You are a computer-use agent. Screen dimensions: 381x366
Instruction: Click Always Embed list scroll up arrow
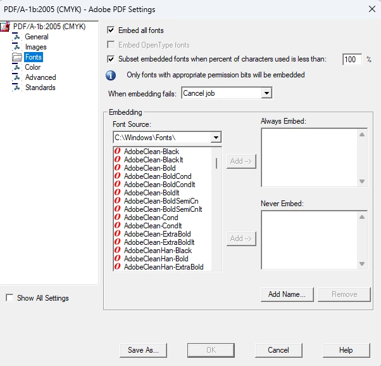(362, 134)
